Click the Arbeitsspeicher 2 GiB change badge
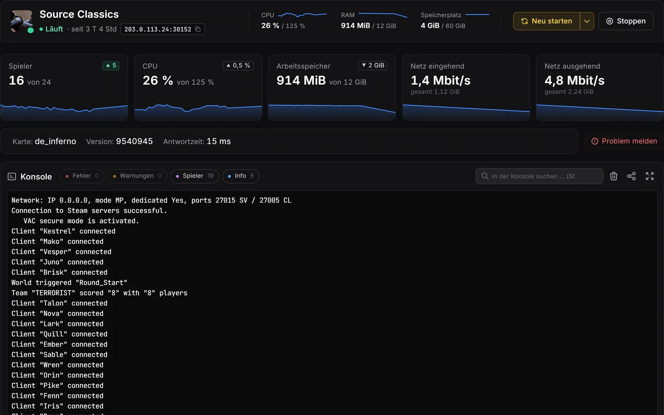This screenshot has height=415, width=664. point(373,66)
